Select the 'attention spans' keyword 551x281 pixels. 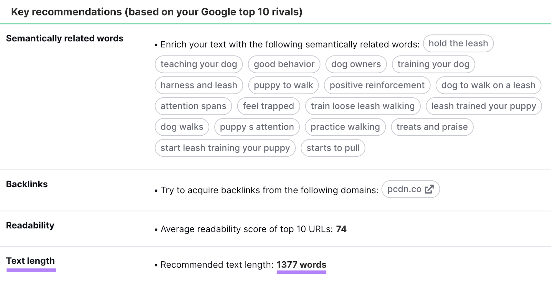coord(193,106)
